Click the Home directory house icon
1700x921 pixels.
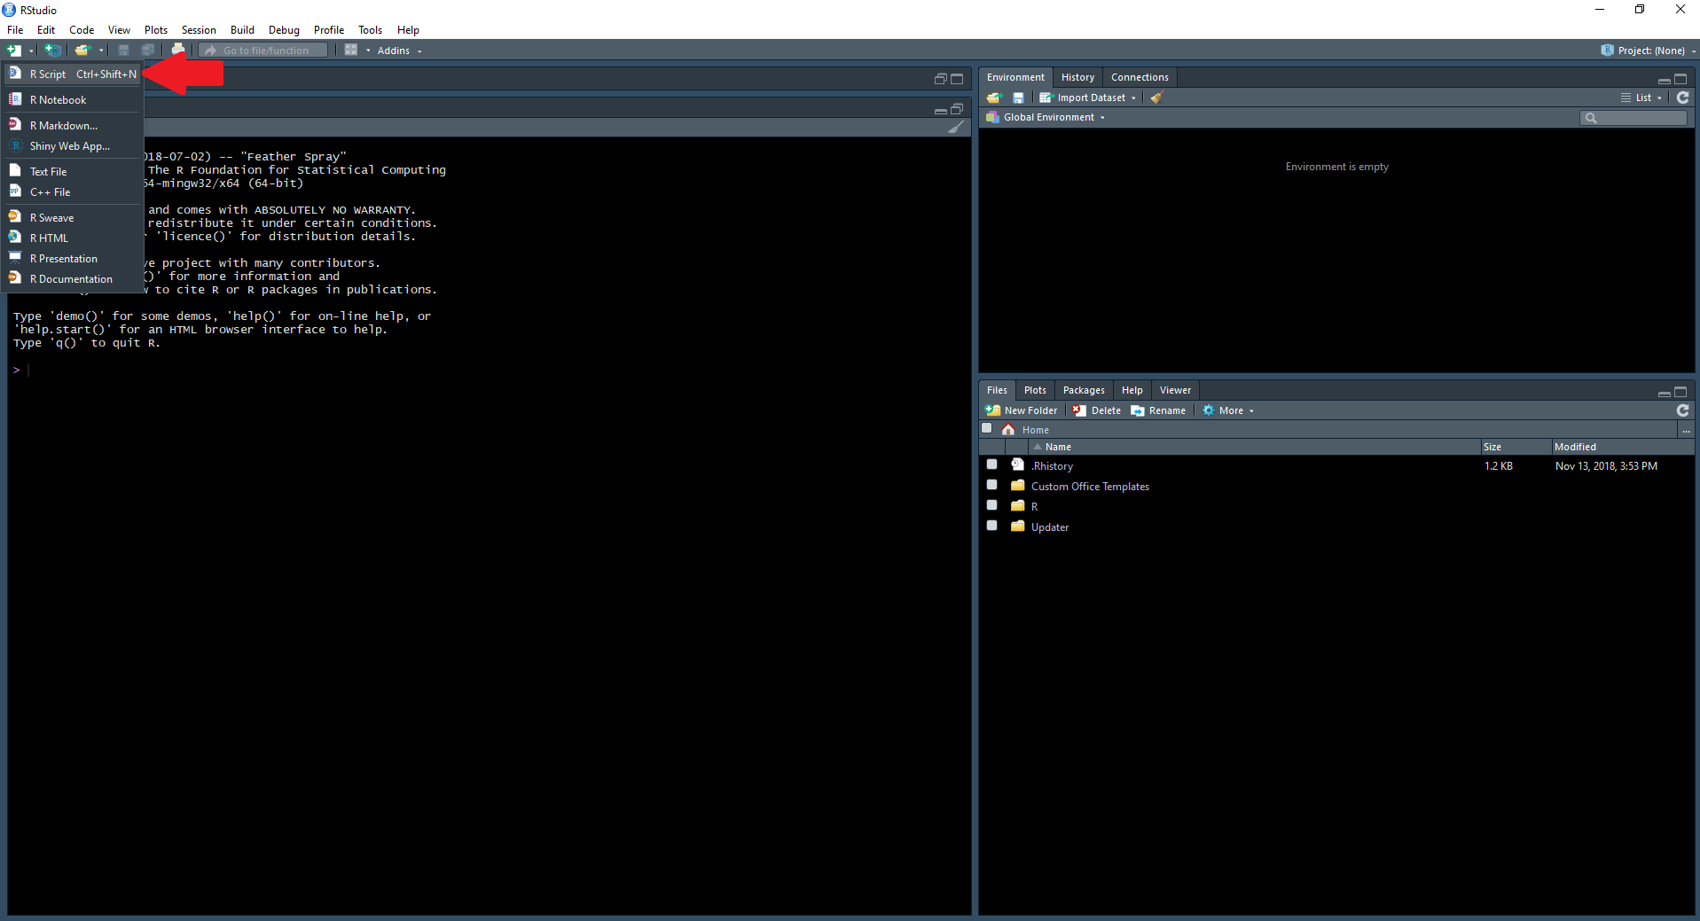tap(1008, 430)
